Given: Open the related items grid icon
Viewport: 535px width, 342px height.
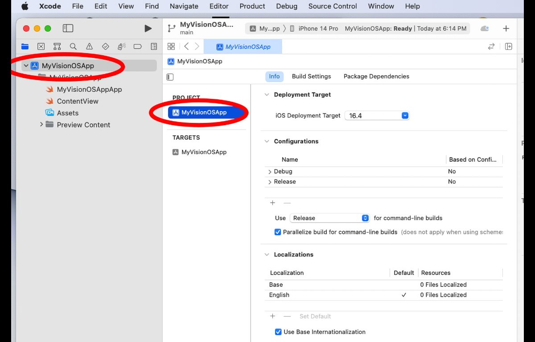Looking at the screenshot, I should tap(171, 46).
